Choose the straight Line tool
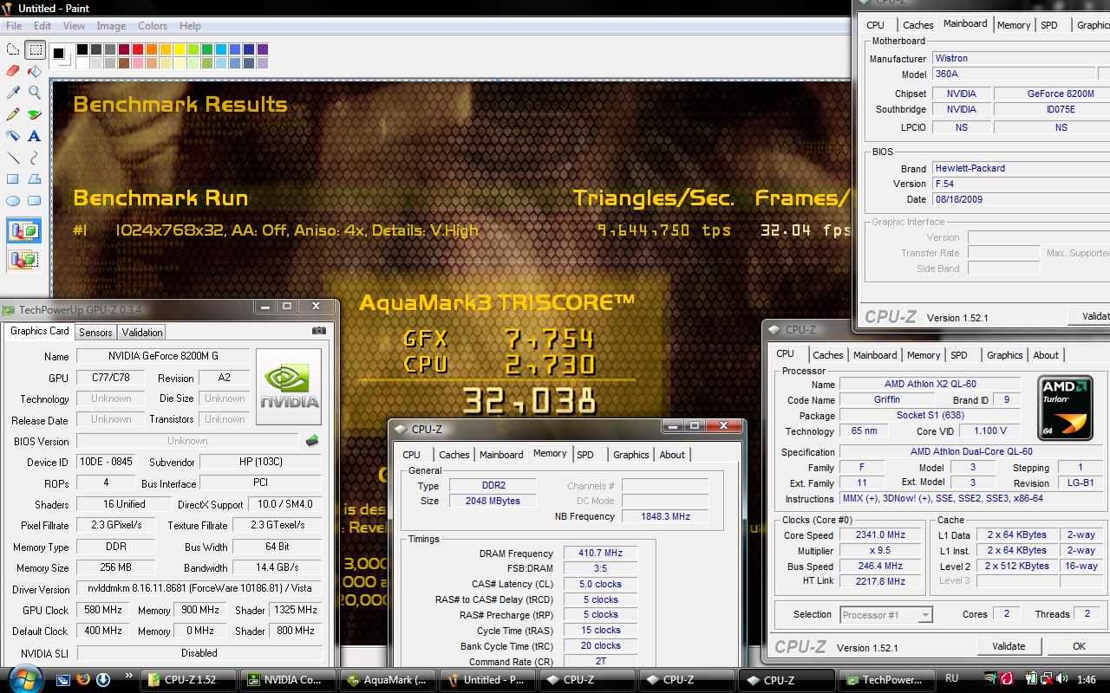 (x=13, y=158)
